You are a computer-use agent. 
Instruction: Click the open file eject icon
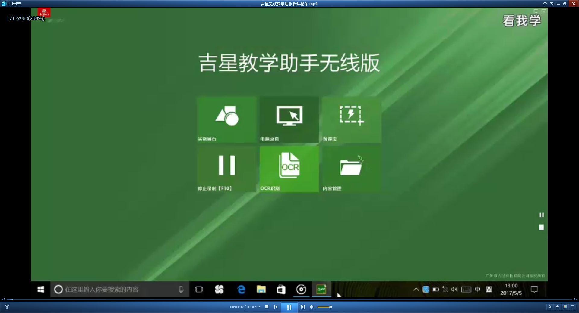(x=557, y=307)
